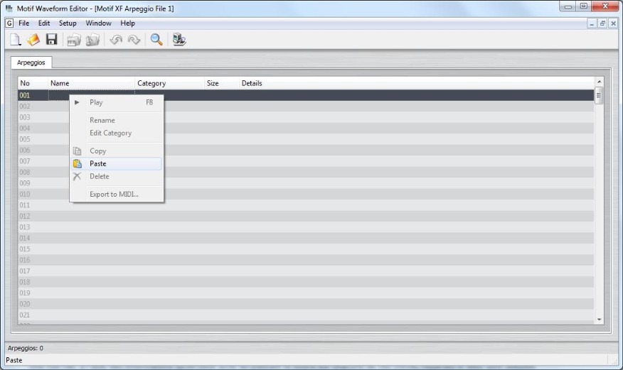
Task: Click the second greyed export toolbar icon
Action: (x=93, y=40)
